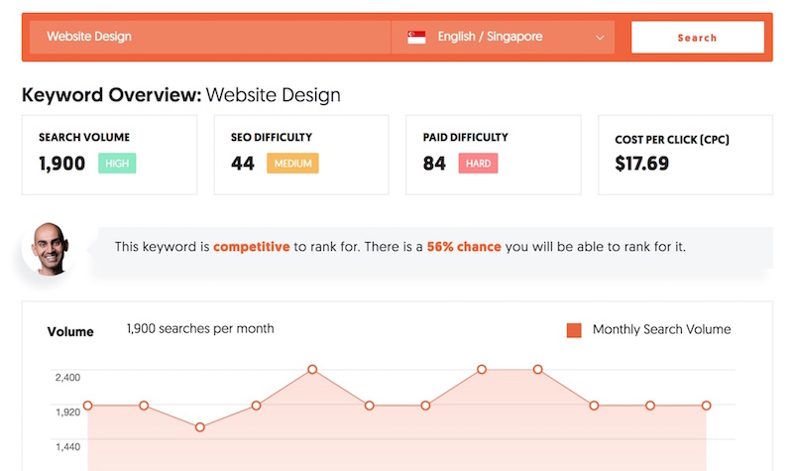Viewport: 793px width, 471px height.
Task: Click into the Website Design keyword field
Action: [x=210, y=37]
